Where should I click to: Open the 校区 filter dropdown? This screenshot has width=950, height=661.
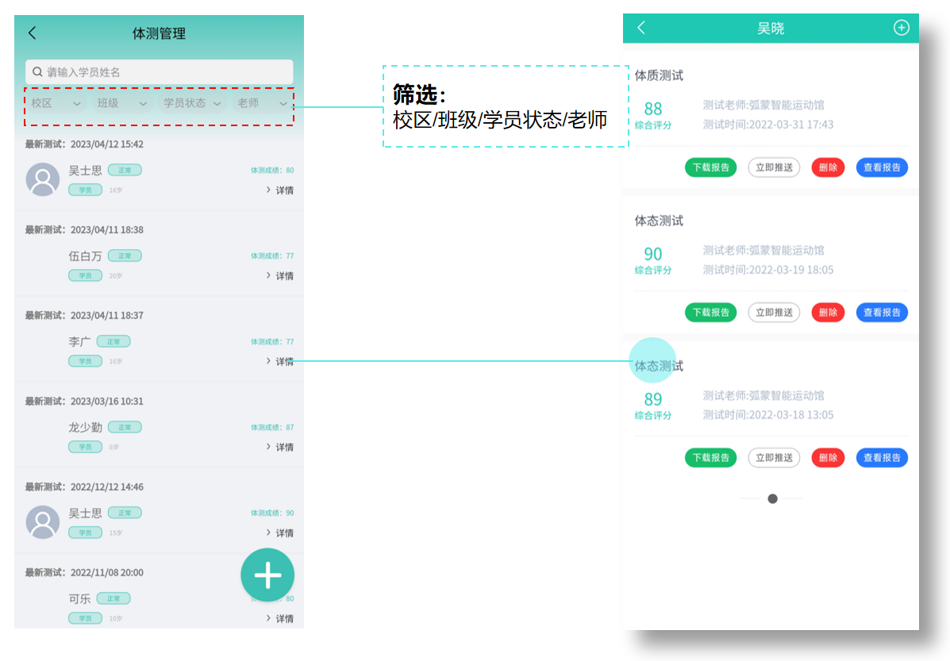coord(56,103)
